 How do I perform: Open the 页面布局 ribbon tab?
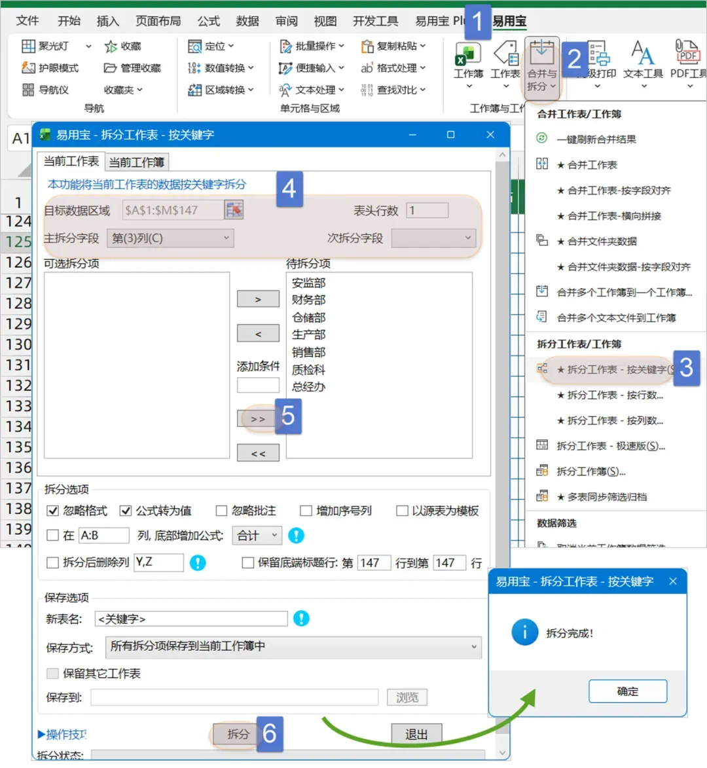coord(158,20)
